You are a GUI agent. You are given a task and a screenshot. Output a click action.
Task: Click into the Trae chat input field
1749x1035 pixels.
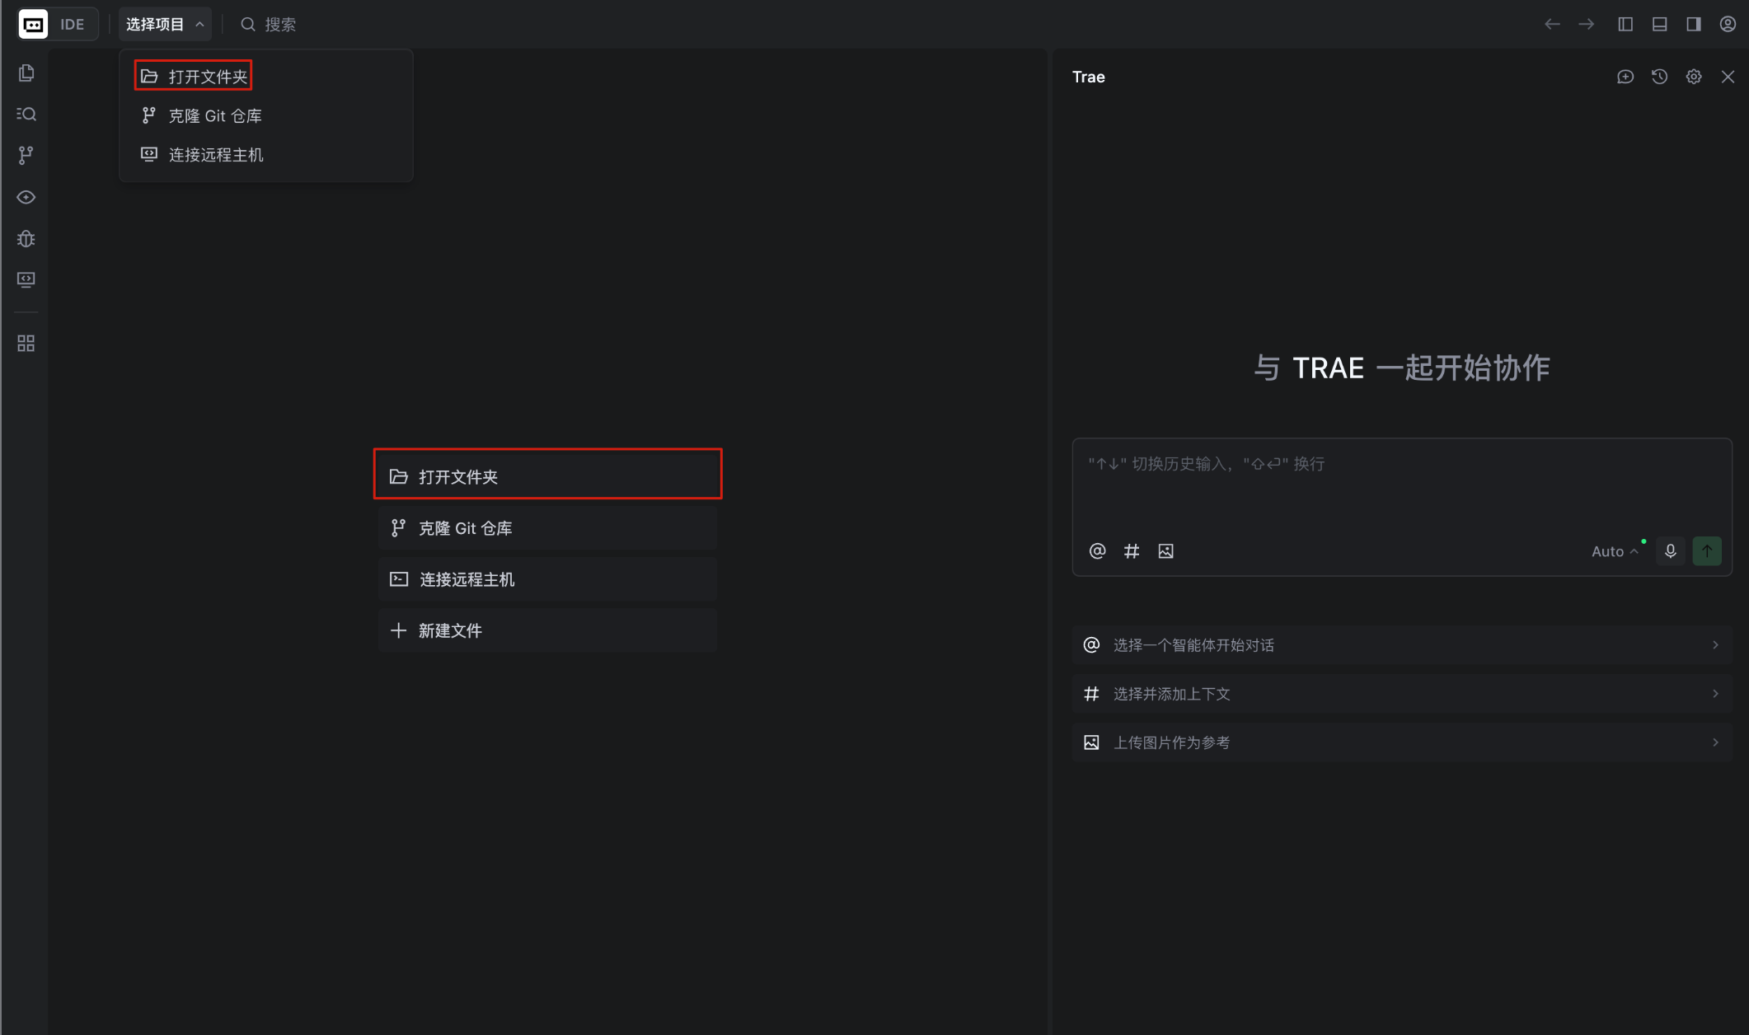(x=1401, y=486)
